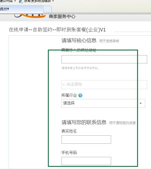Focus the 手机号码 input field
This screenshot has width=151, height=169.
(x=86, y=161)
